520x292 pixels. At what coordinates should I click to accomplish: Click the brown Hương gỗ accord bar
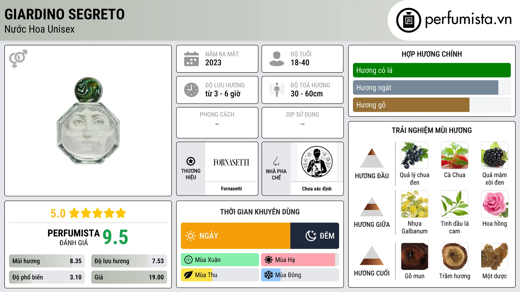(411, 105)
